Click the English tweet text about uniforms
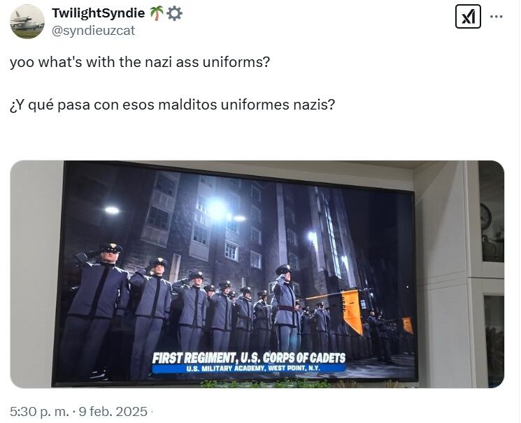The height and width of the screenshot is (423, 521). (140, 62)
